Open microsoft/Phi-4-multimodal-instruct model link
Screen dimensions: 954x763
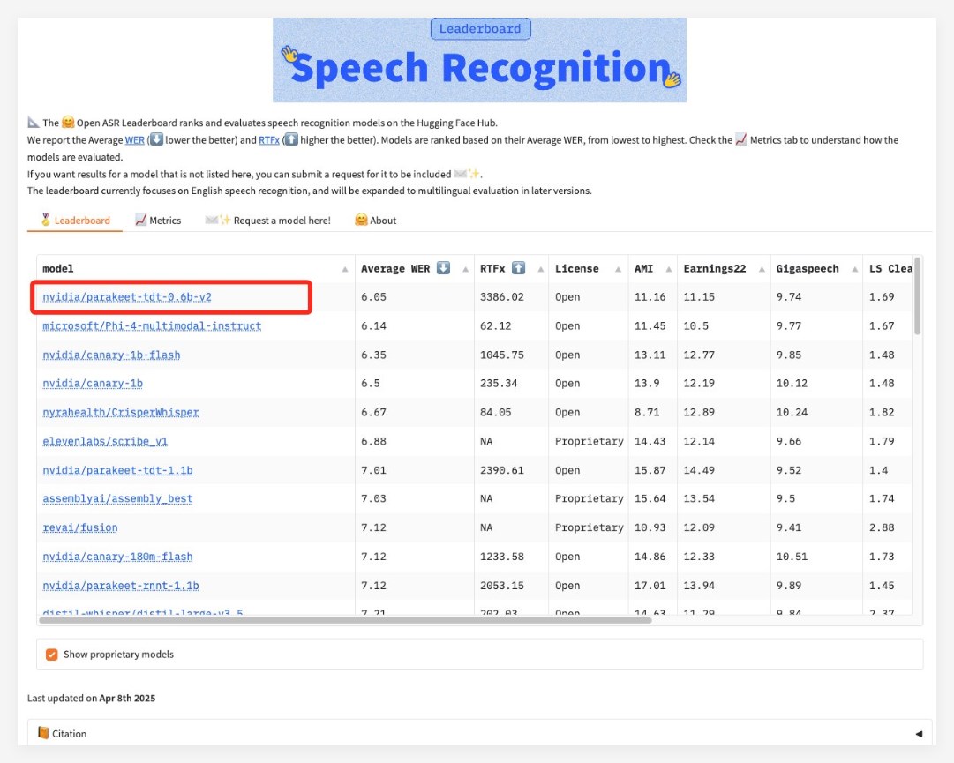pyautogui.click(x=152, y=326)
